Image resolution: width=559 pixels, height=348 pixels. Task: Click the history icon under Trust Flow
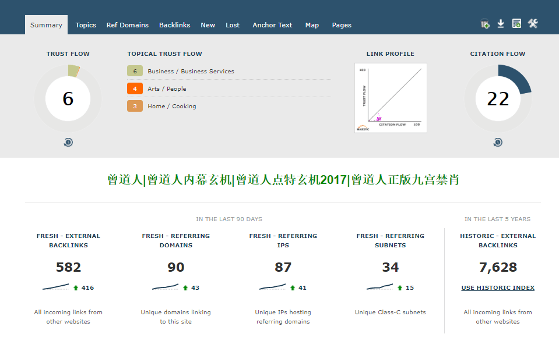pyautogui.click(x=68, y=143)
